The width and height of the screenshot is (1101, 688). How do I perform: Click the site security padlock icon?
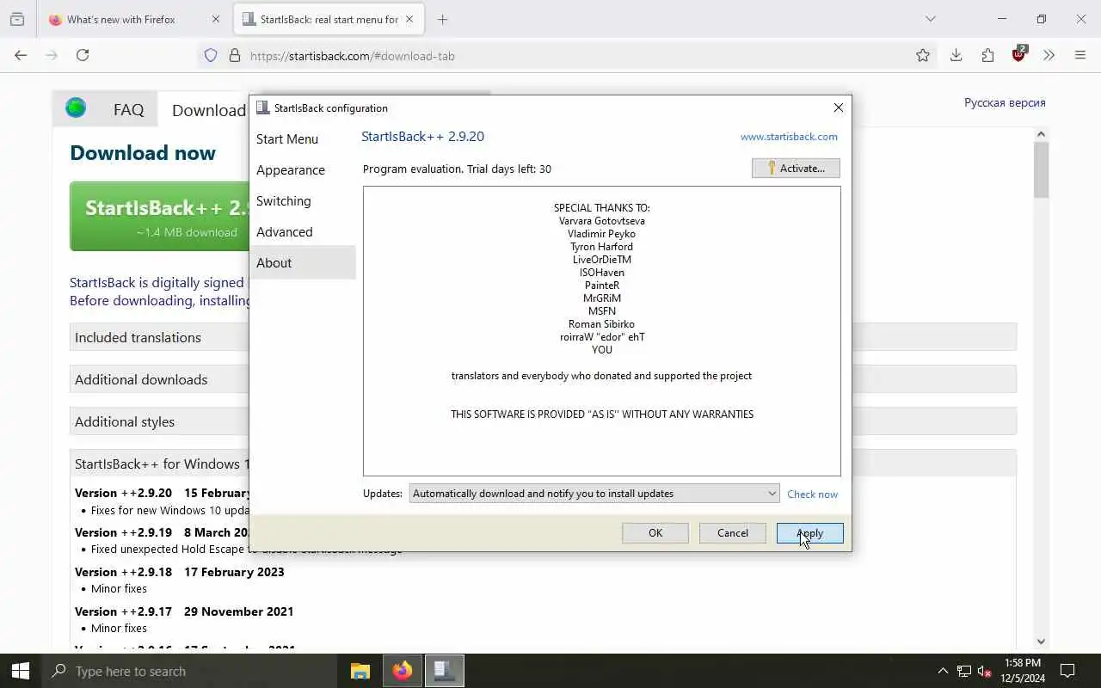pyautogui.click(x=234, y=56)
